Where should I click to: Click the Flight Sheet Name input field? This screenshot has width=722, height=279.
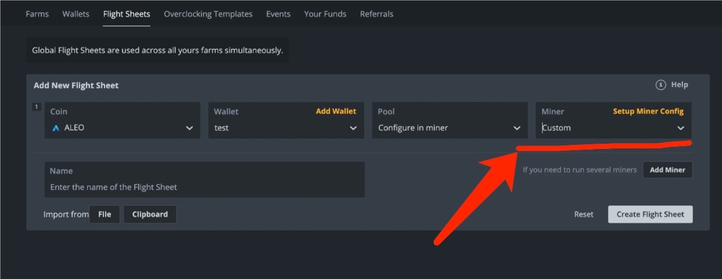pyautogui.click(x=204, y=180)
